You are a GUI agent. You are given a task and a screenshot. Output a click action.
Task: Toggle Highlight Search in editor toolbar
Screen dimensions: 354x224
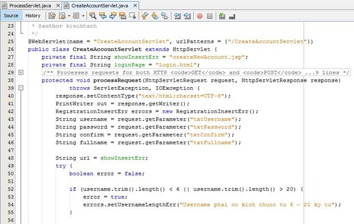point(123,15)
